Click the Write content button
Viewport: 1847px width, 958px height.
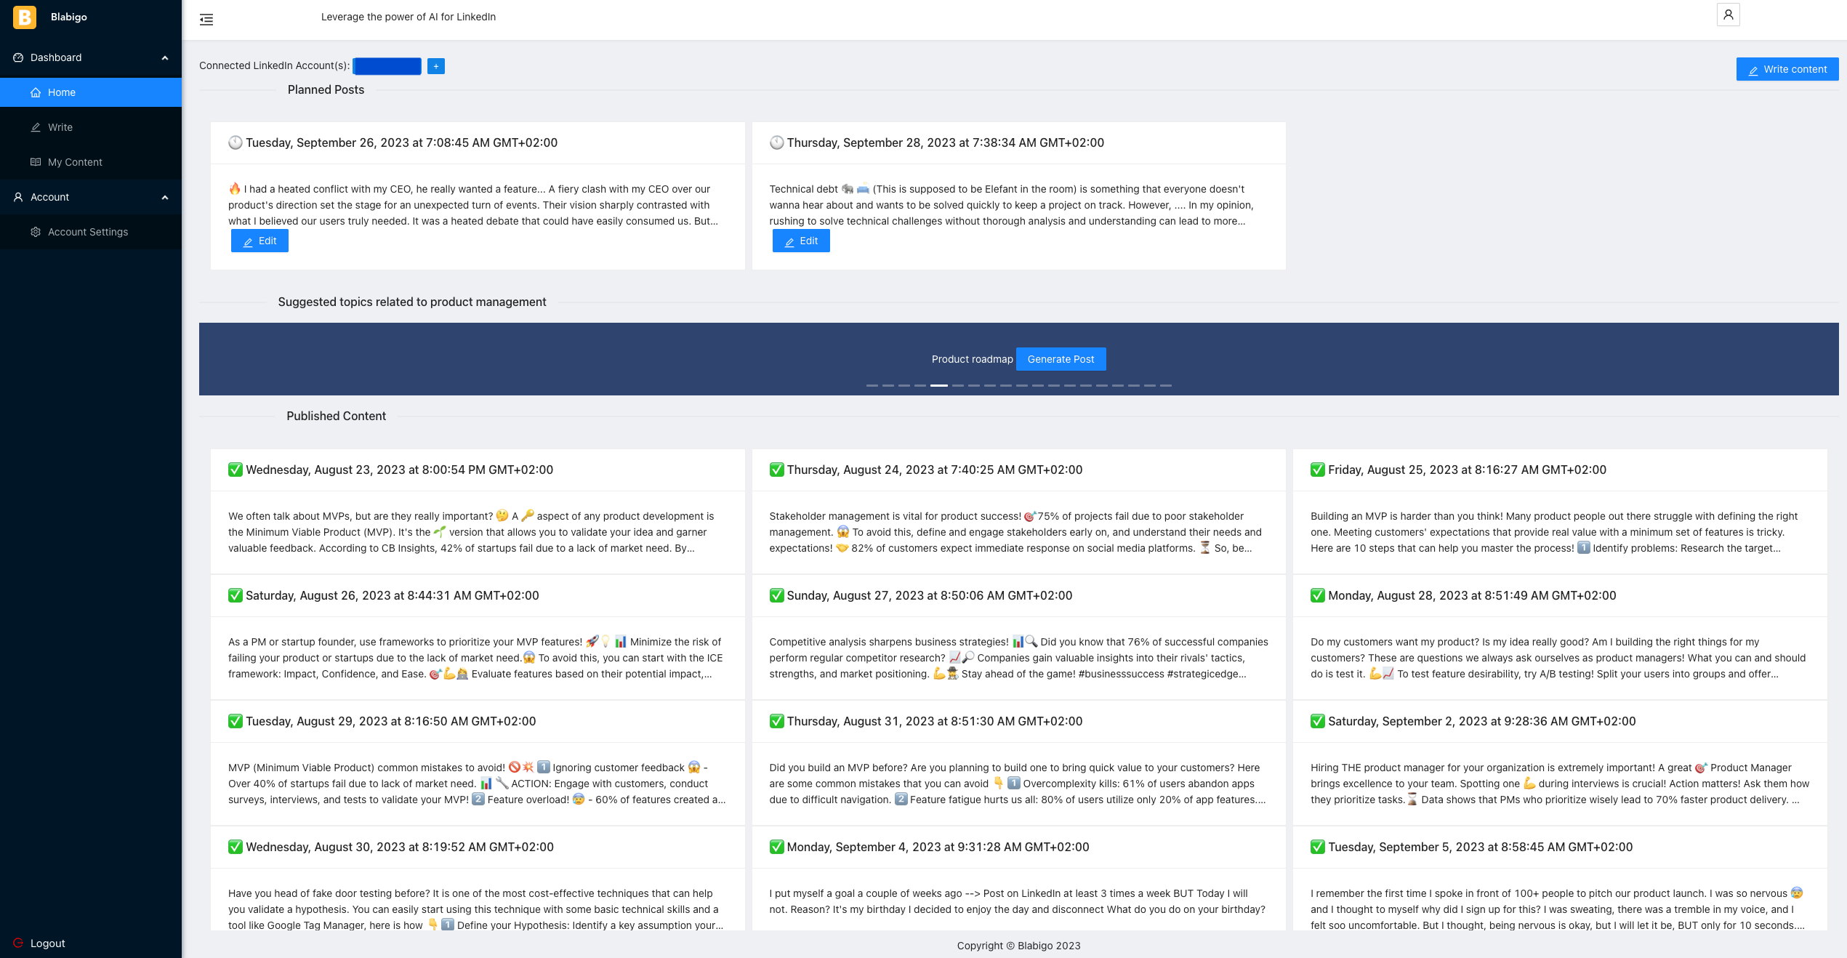click(x=1787, y=69)
